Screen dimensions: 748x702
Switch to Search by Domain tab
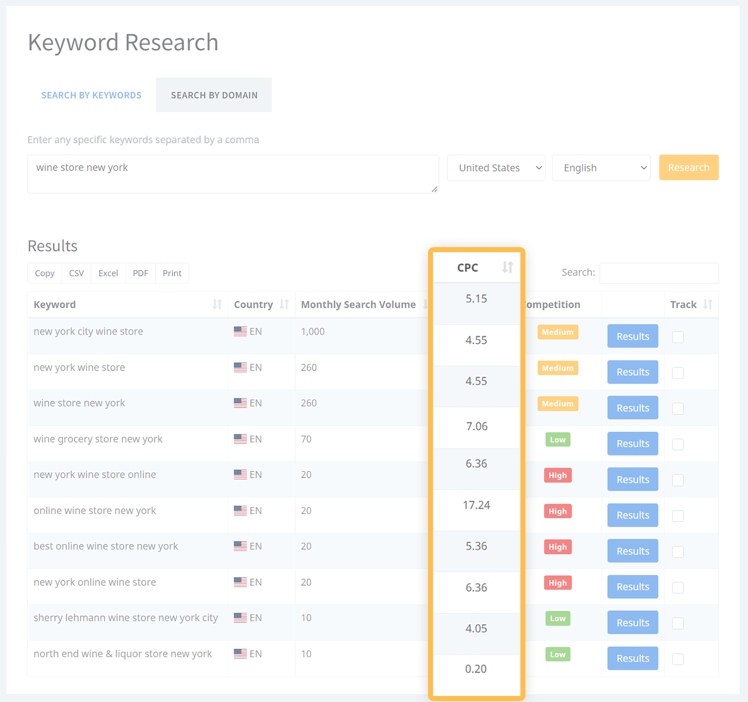(214, 95)
